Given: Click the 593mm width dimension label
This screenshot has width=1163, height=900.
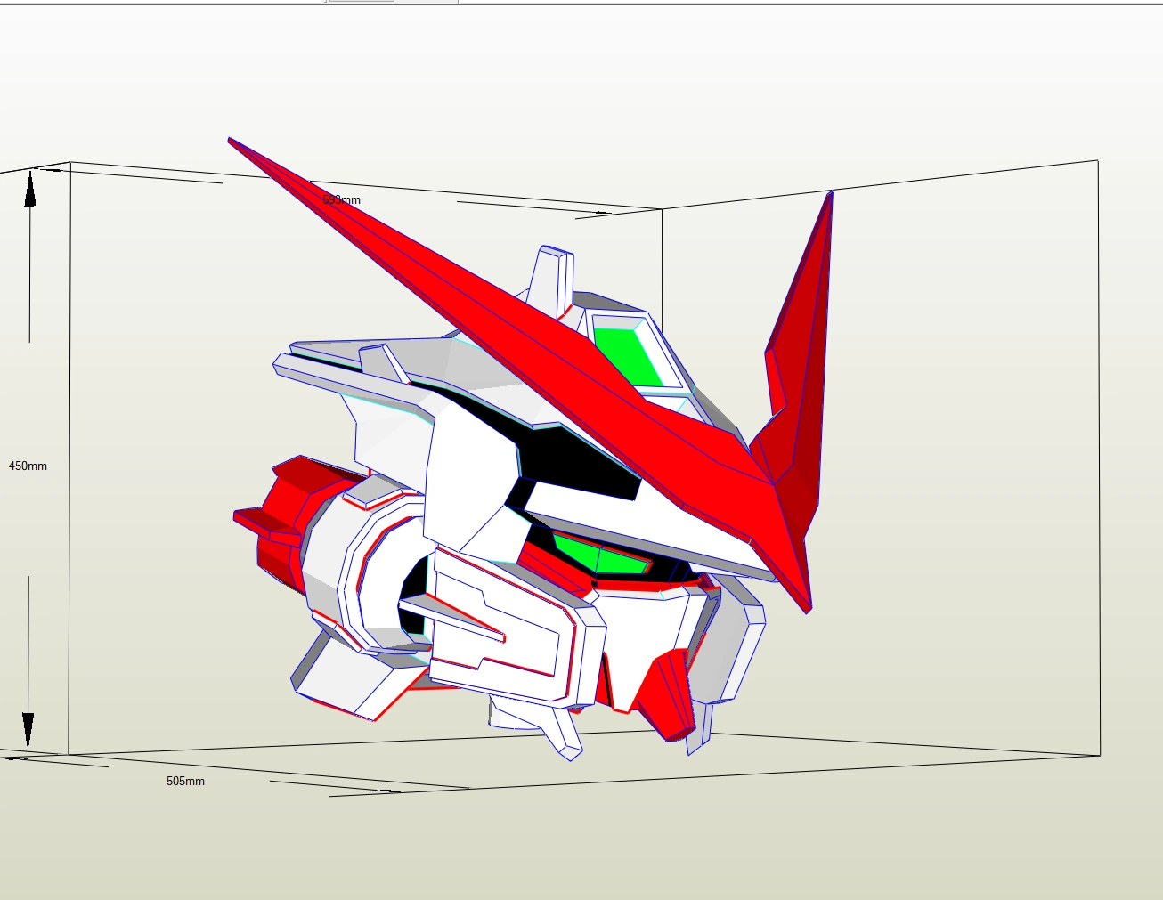Looking at the screenshot, I should coord(342,200).
